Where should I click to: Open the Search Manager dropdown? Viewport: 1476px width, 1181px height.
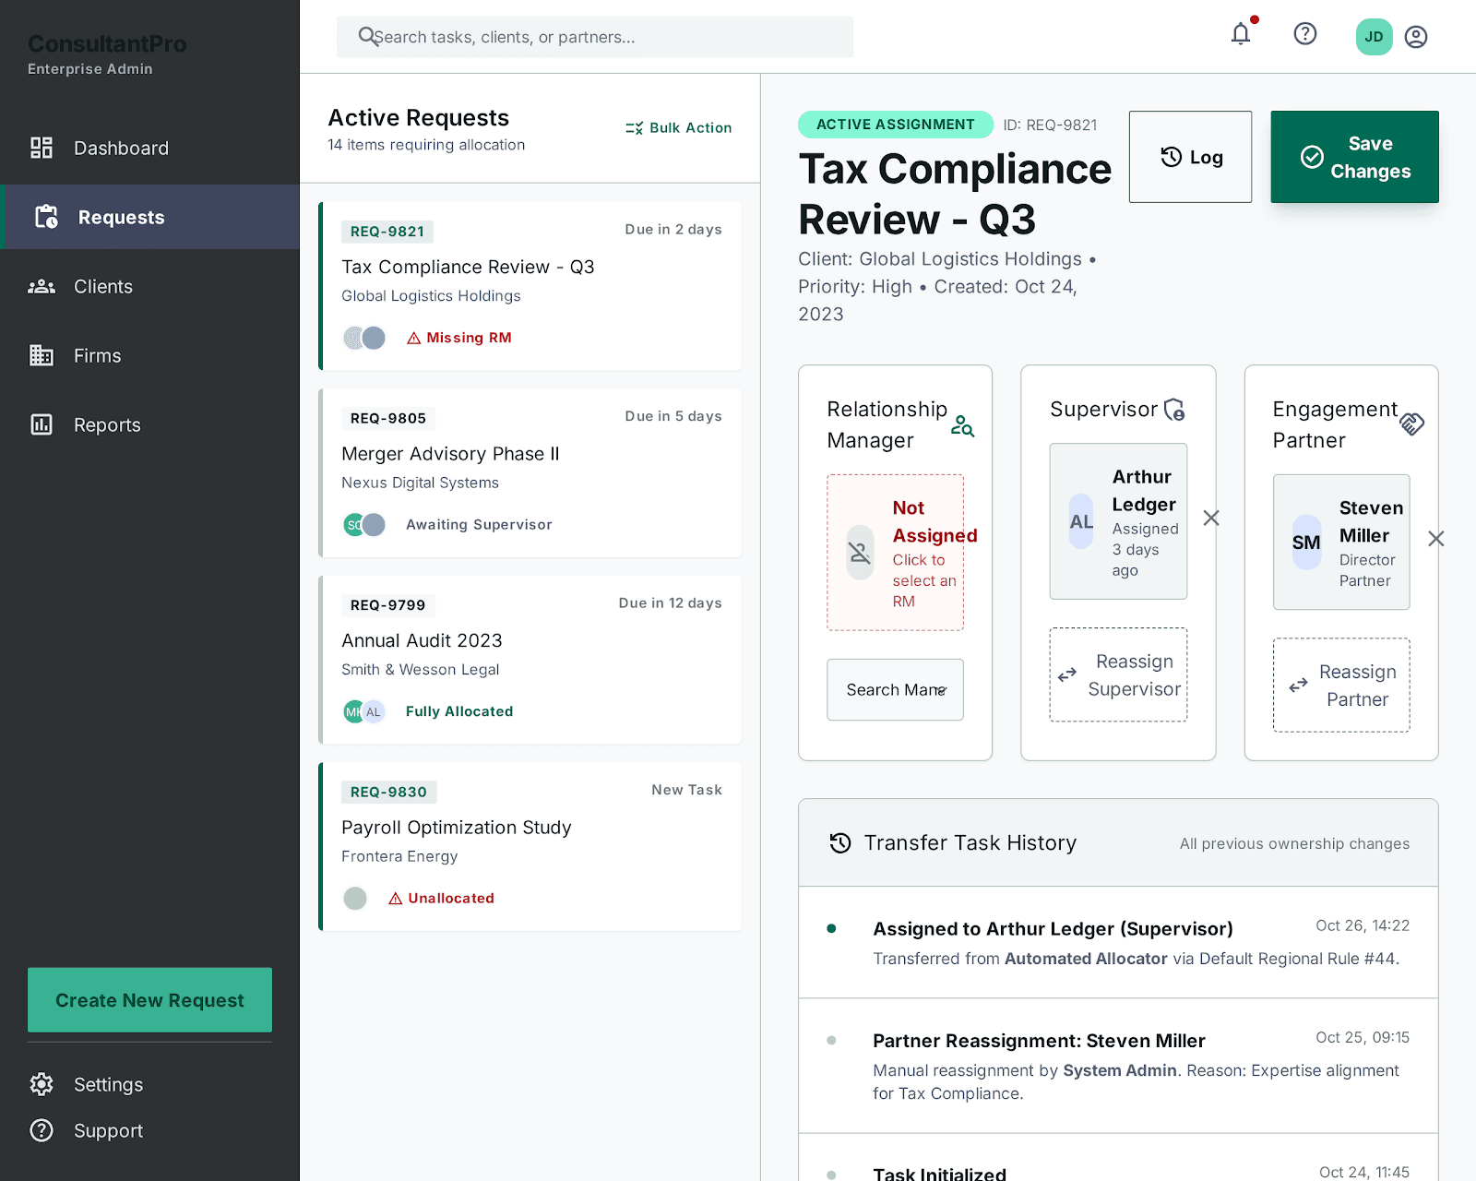(896, 690)
